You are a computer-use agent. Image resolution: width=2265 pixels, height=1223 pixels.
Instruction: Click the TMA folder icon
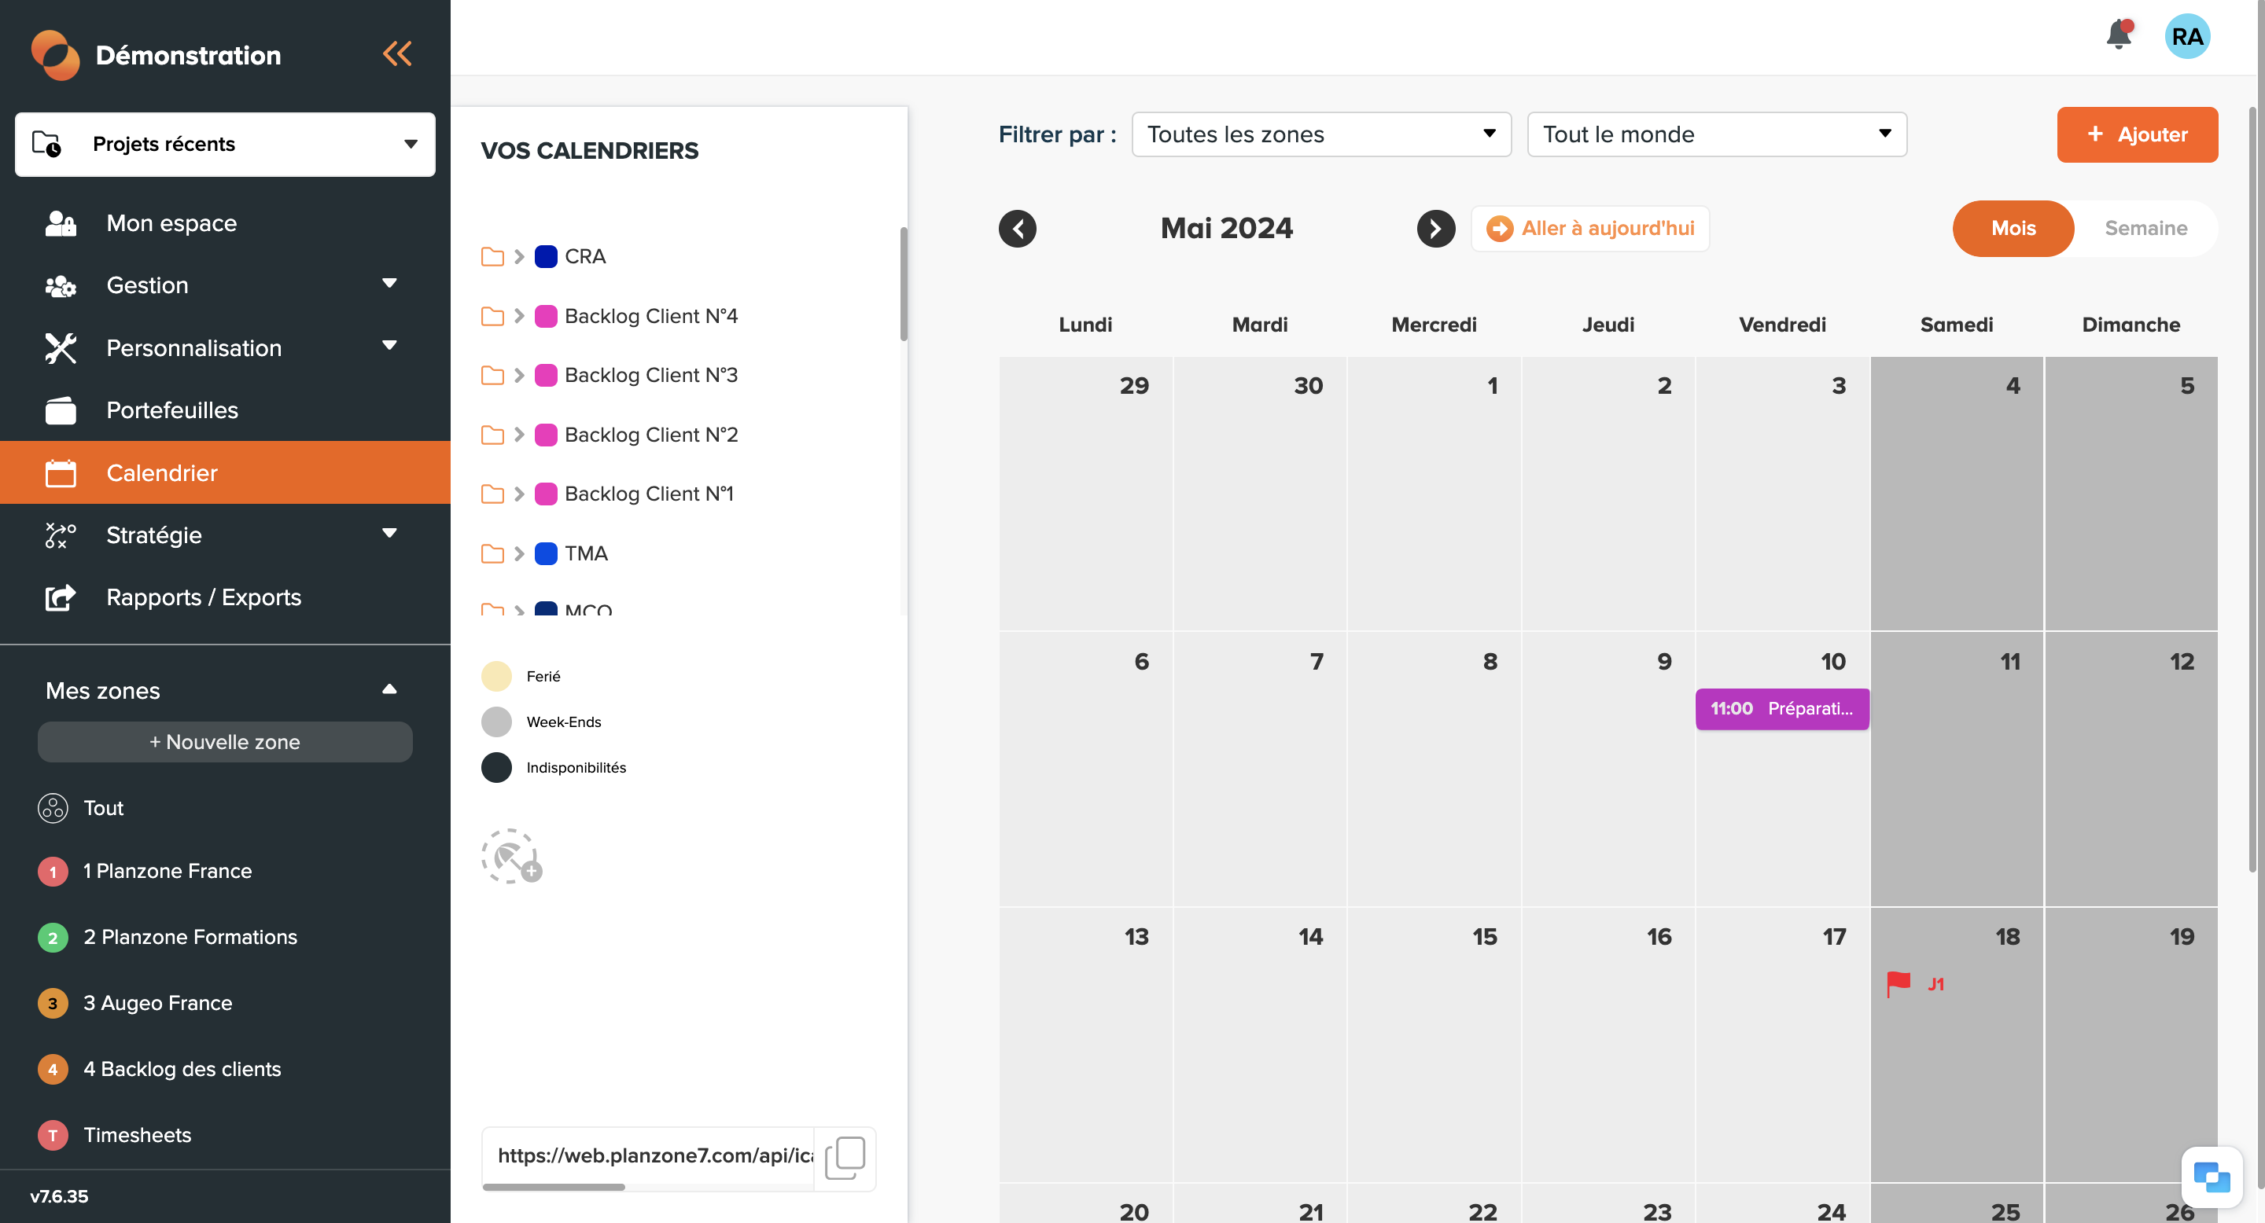click(492, 553)
